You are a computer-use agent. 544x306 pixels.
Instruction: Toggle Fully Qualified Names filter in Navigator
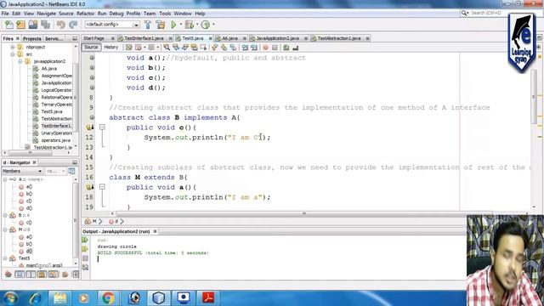click(65, 275)
